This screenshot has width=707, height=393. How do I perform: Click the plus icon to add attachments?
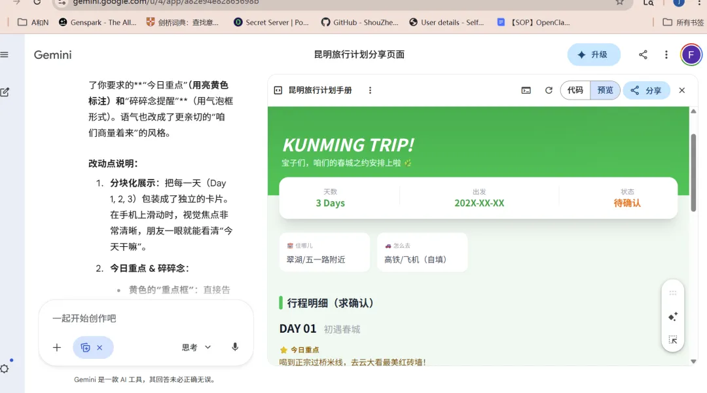[x=57, y=347]
